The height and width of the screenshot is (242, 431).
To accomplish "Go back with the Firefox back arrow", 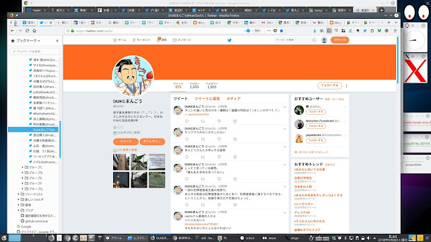I will point(12,31).
